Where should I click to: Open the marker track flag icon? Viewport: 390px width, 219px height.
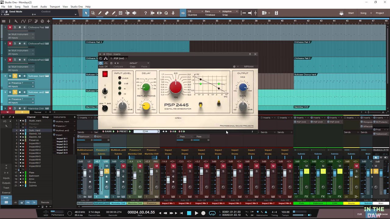[30, 21]
